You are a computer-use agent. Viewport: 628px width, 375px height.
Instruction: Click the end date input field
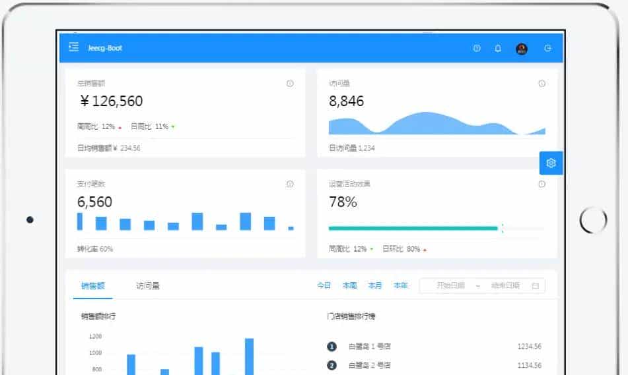pyautogui.click(x=505, y=285)
